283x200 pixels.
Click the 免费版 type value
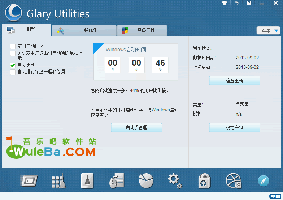tap(242, 104)
